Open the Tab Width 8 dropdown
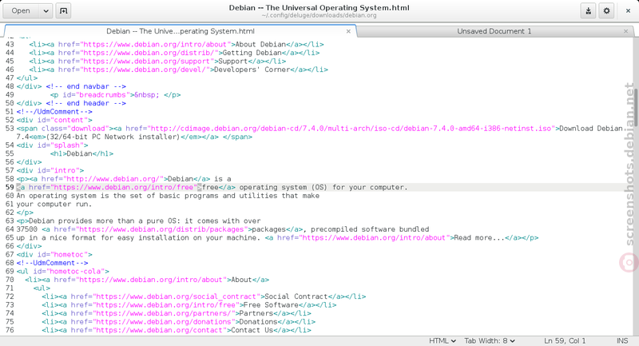Viewport: 639px width, 346px height. 490,340
